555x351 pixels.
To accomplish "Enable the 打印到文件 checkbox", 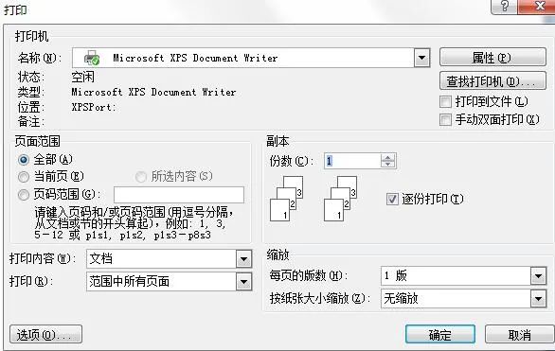I will tap(445, 102).
